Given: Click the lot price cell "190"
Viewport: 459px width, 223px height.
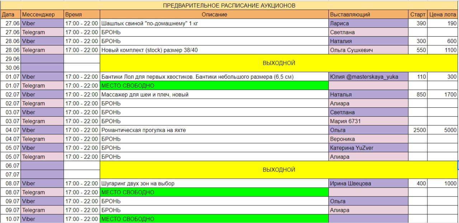Looking at the screenshot, I should (443, 23).
